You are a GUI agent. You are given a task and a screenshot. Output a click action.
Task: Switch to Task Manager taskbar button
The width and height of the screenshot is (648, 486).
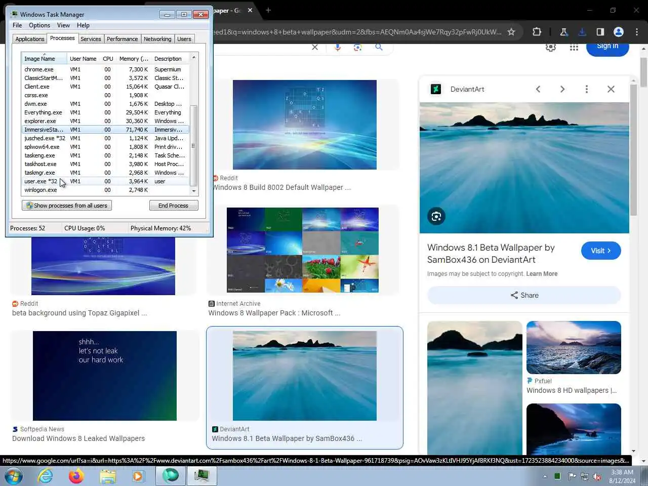[202, 476]
